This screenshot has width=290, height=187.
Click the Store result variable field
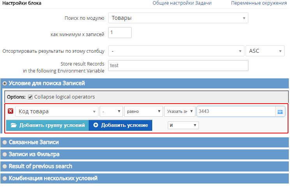[178, 66]
